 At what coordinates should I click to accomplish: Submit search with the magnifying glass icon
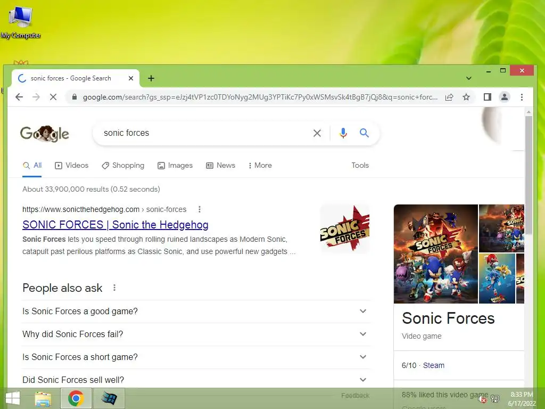click(364, 133)
